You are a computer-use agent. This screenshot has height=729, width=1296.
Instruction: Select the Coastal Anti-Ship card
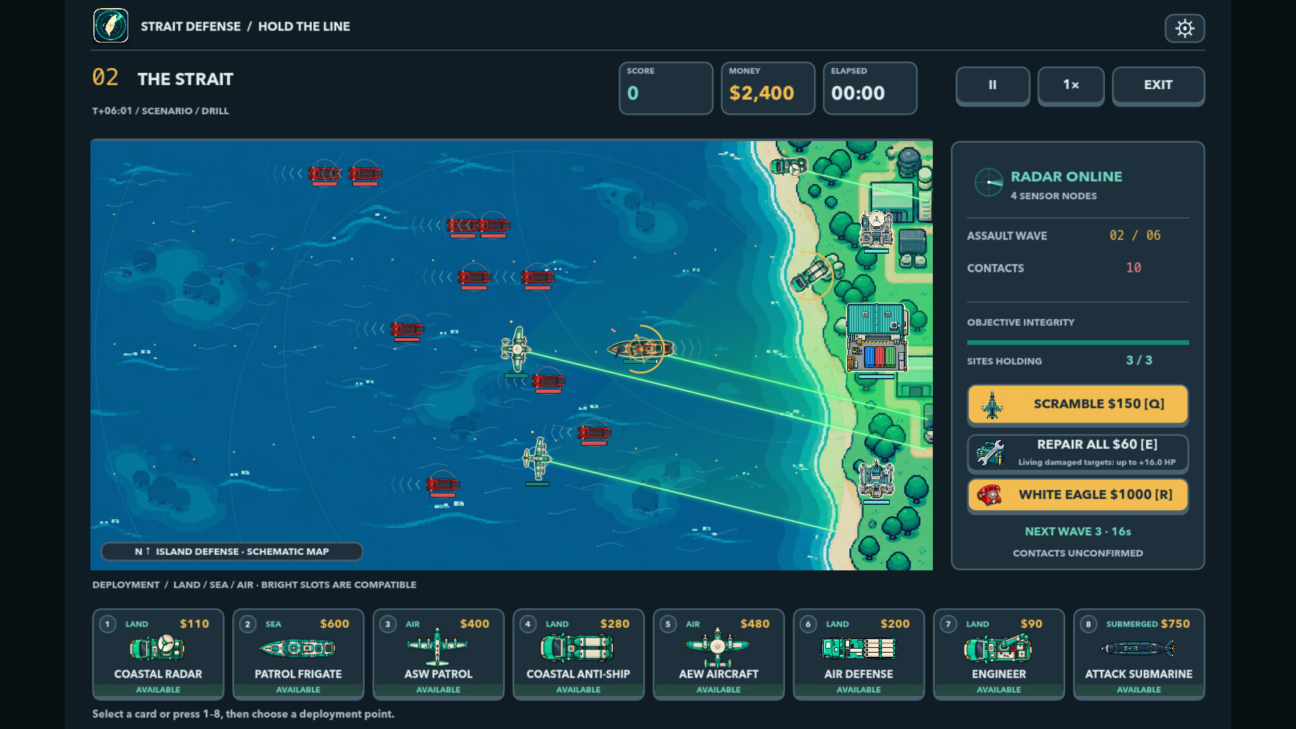coord(578,654)
